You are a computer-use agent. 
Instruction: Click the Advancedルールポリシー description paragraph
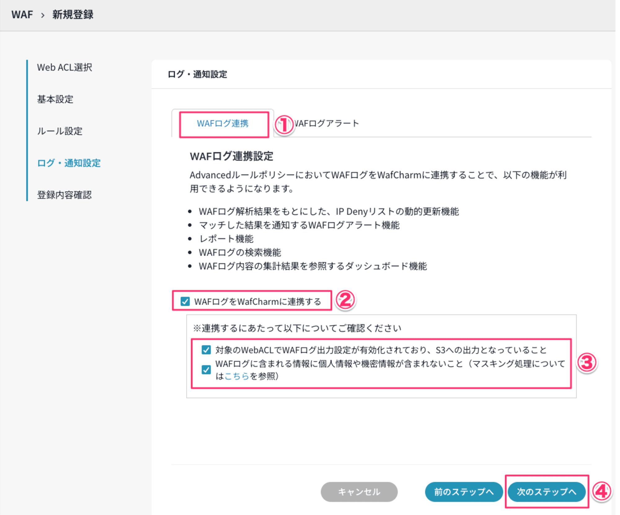378,182
